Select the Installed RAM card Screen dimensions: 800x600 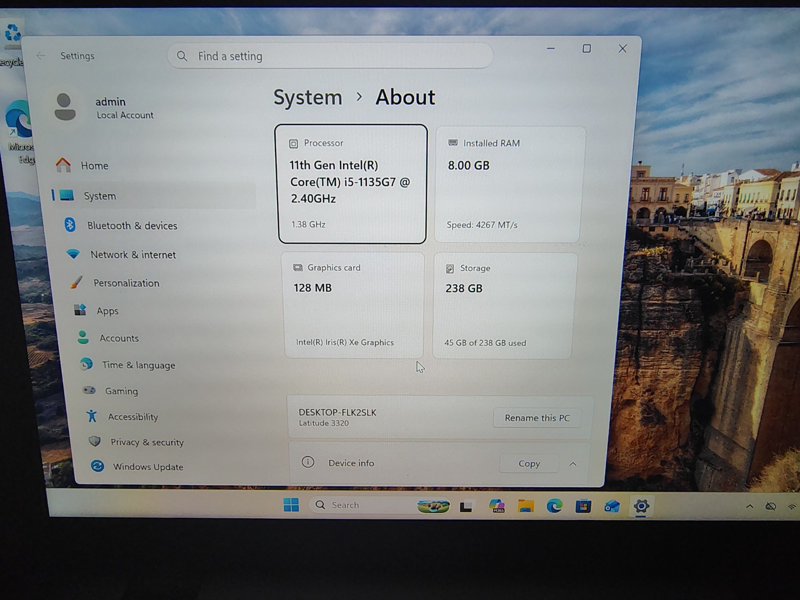pos(509,184)
